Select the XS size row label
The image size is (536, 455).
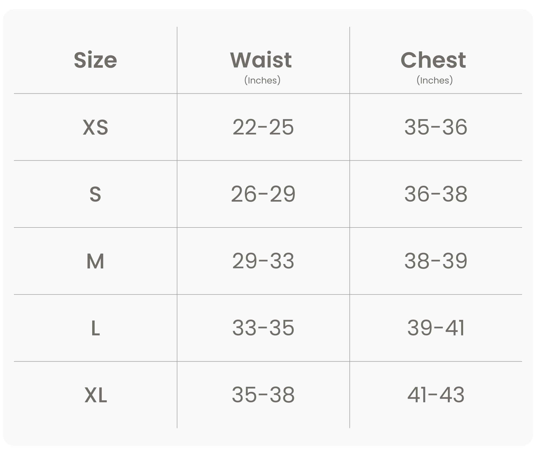95,127
